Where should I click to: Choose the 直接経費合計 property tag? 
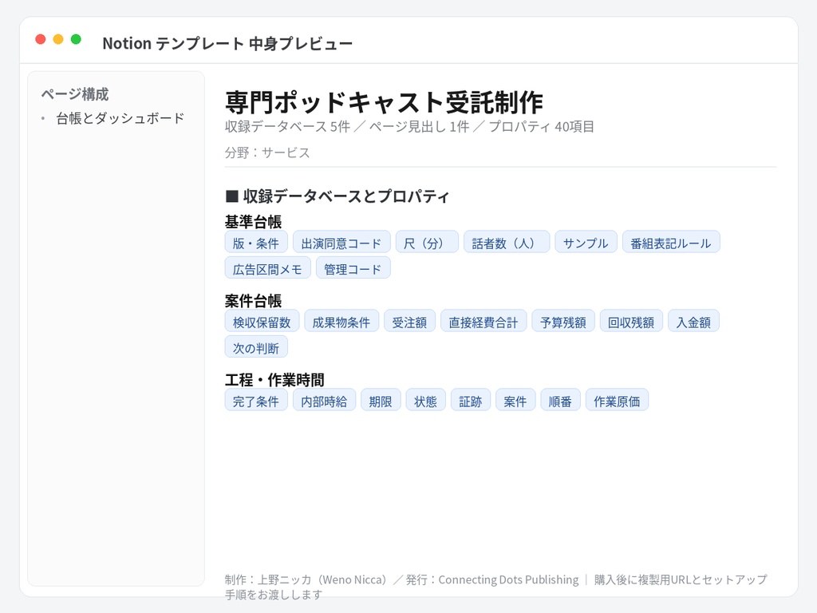coord(483,321)
